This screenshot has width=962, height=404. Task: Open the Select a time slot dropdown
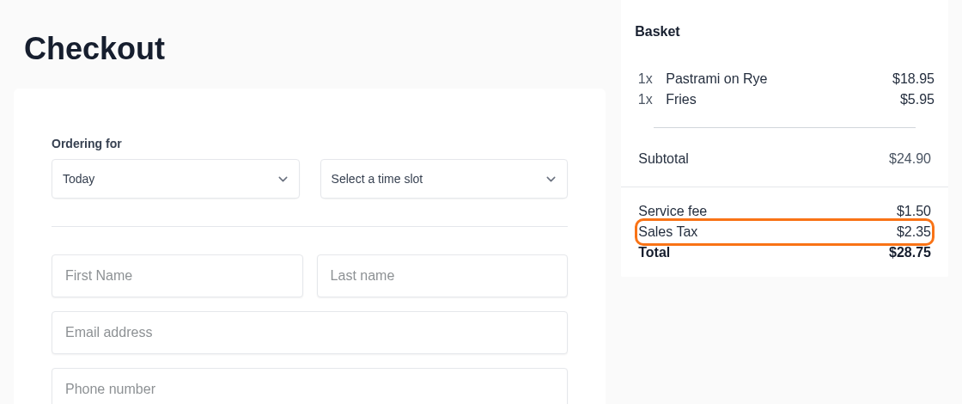[443, 179]
